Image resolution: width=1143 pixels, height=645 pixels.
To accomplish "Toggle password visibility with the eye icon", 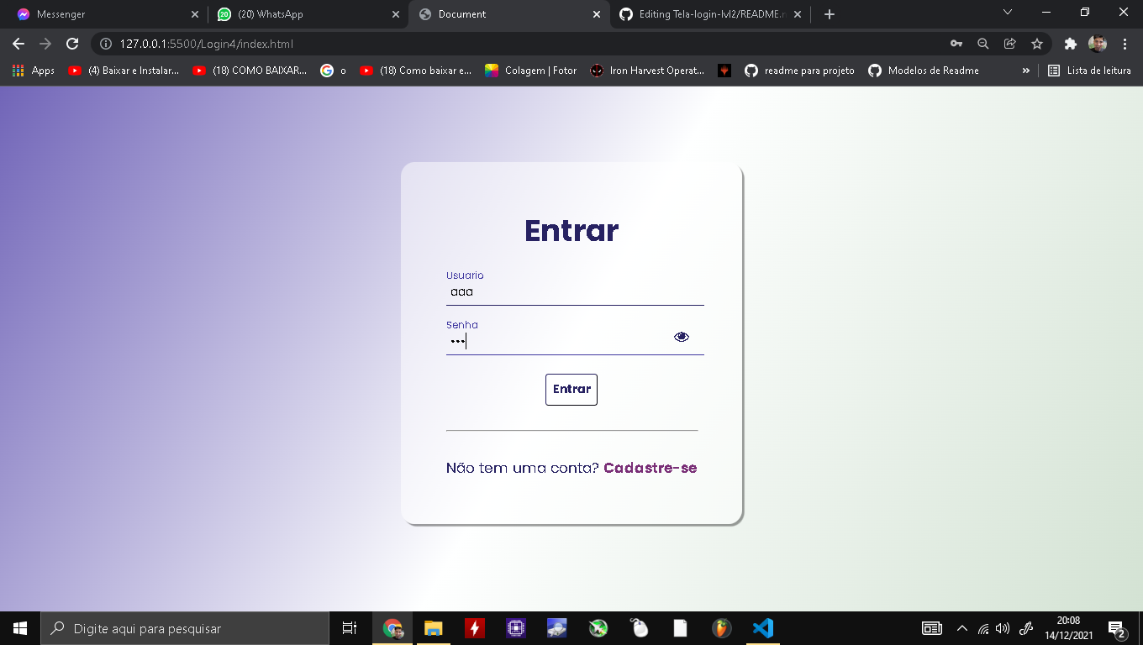I will 681,336.
